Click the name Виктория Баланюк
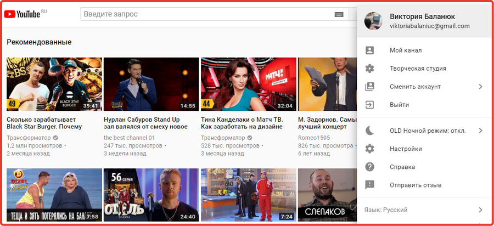This screenshot has width=494, height=226. [422, 16]
